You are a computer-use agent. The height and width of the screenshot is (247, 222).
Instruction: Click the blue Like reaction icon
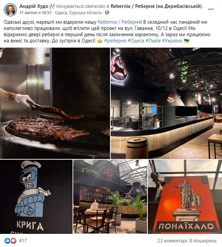click(x=7, y=240)
